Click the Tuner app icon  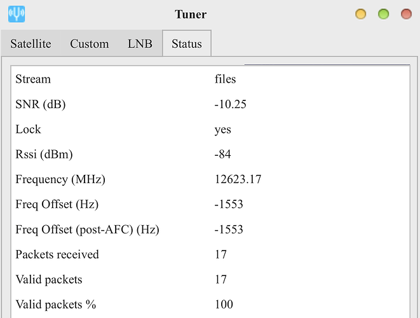[17, 13]
